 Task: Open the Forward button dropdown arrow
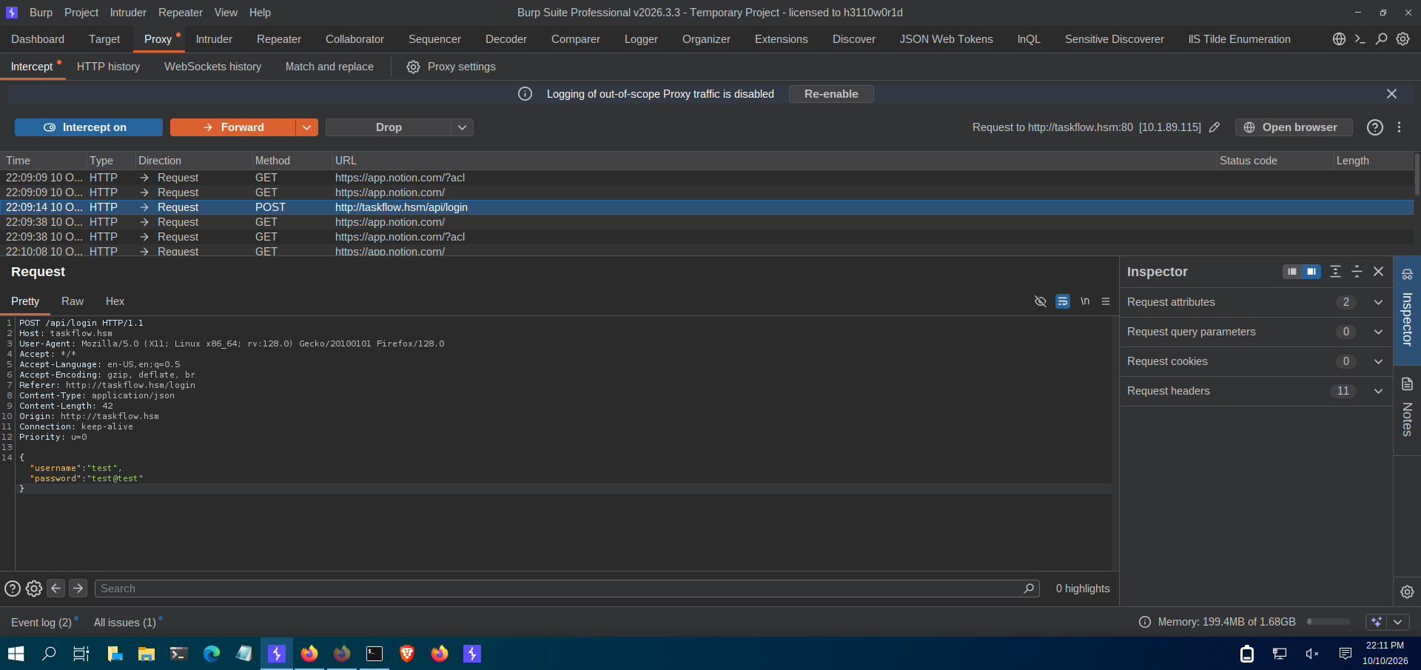307,127
